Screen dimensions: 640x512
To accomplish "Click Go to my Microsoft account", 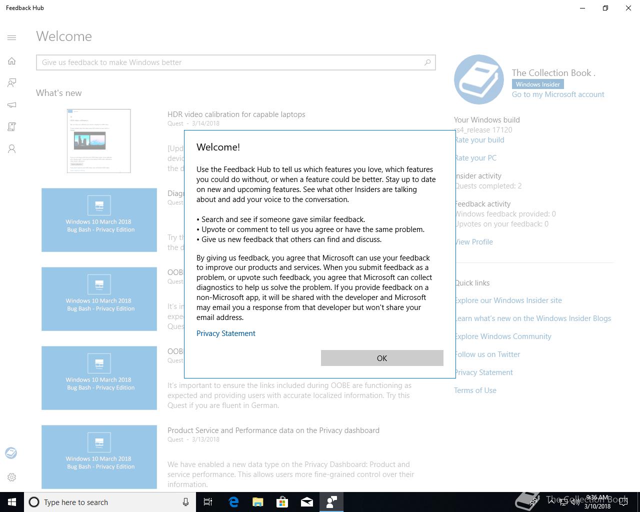I will click(558, 94).
